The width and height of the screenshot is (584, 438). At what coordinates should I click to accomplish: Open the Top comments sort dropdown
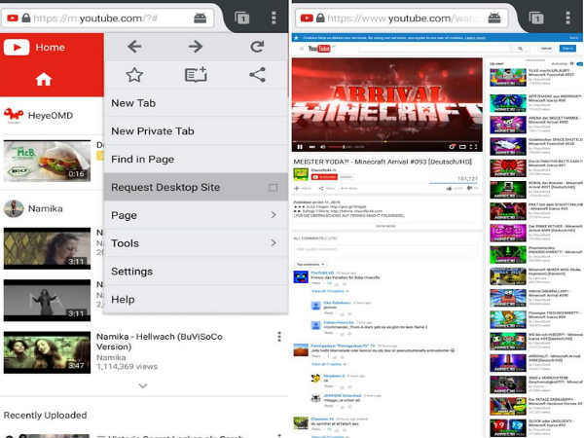[x=310, y=264]
